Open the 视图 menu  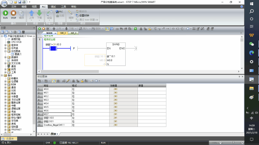pyautogui.click(x=34, y=7)
